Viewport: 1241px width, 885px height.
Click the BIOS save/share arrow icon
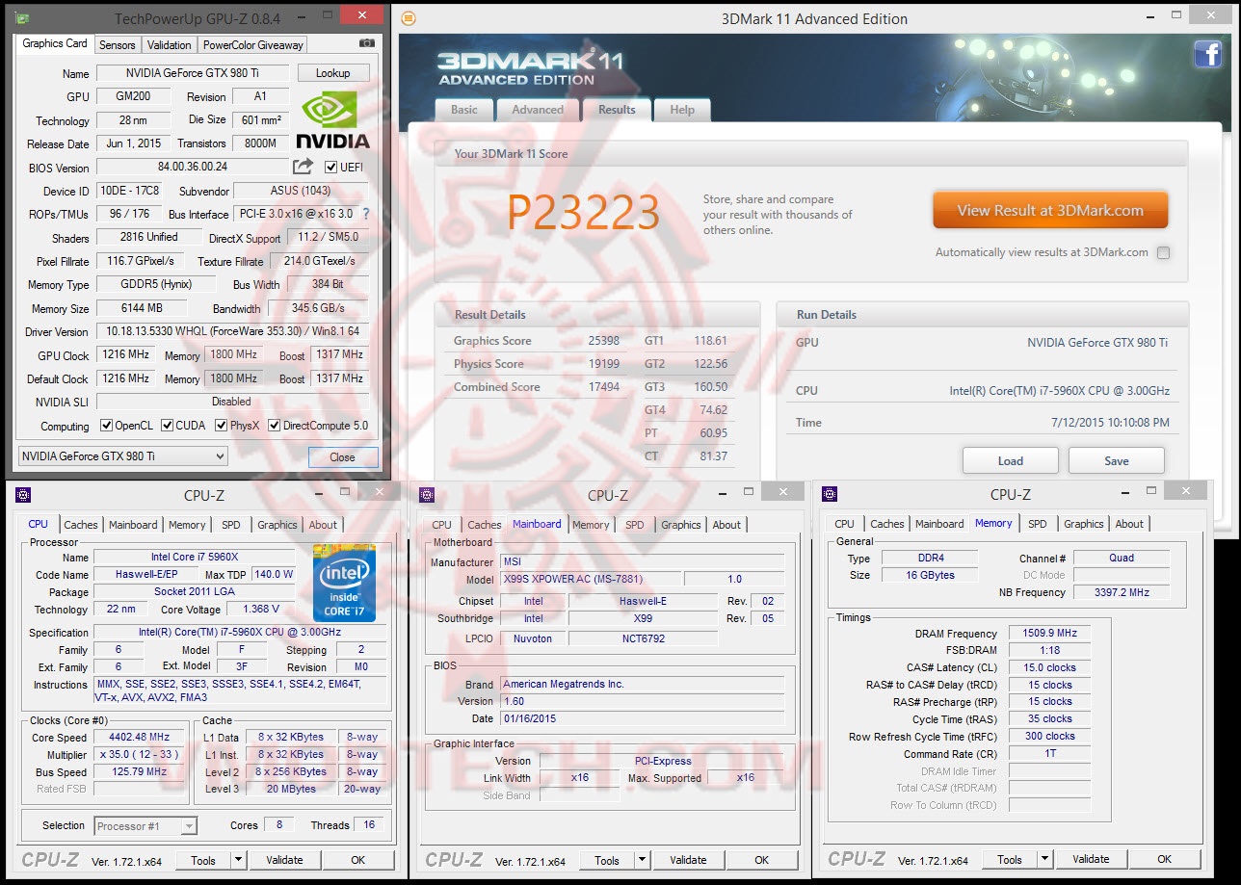pos(304,167)
